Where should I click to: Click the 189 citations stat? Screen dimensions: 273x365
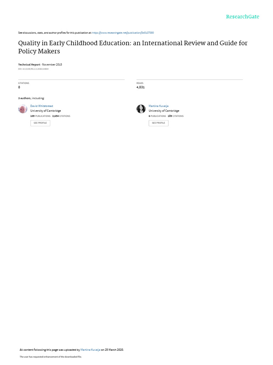tap(176, 116)
